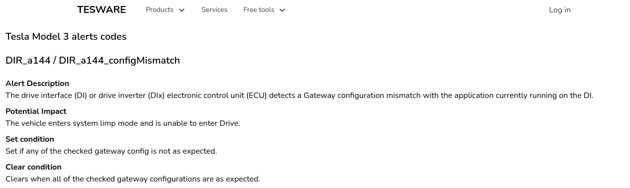
Task: Click the '(ECU)' abbreviation in the description
Action: pos(257,95)
